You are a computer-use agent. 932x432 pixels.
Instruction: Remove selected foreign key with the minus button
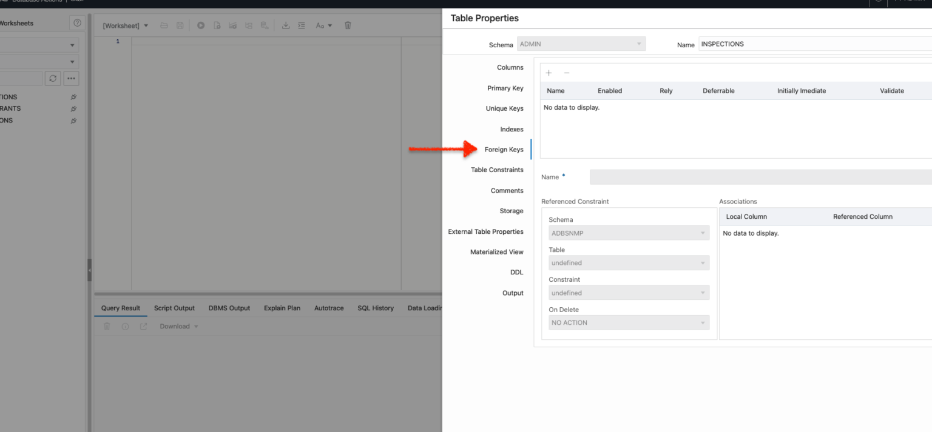pos(567,73)
